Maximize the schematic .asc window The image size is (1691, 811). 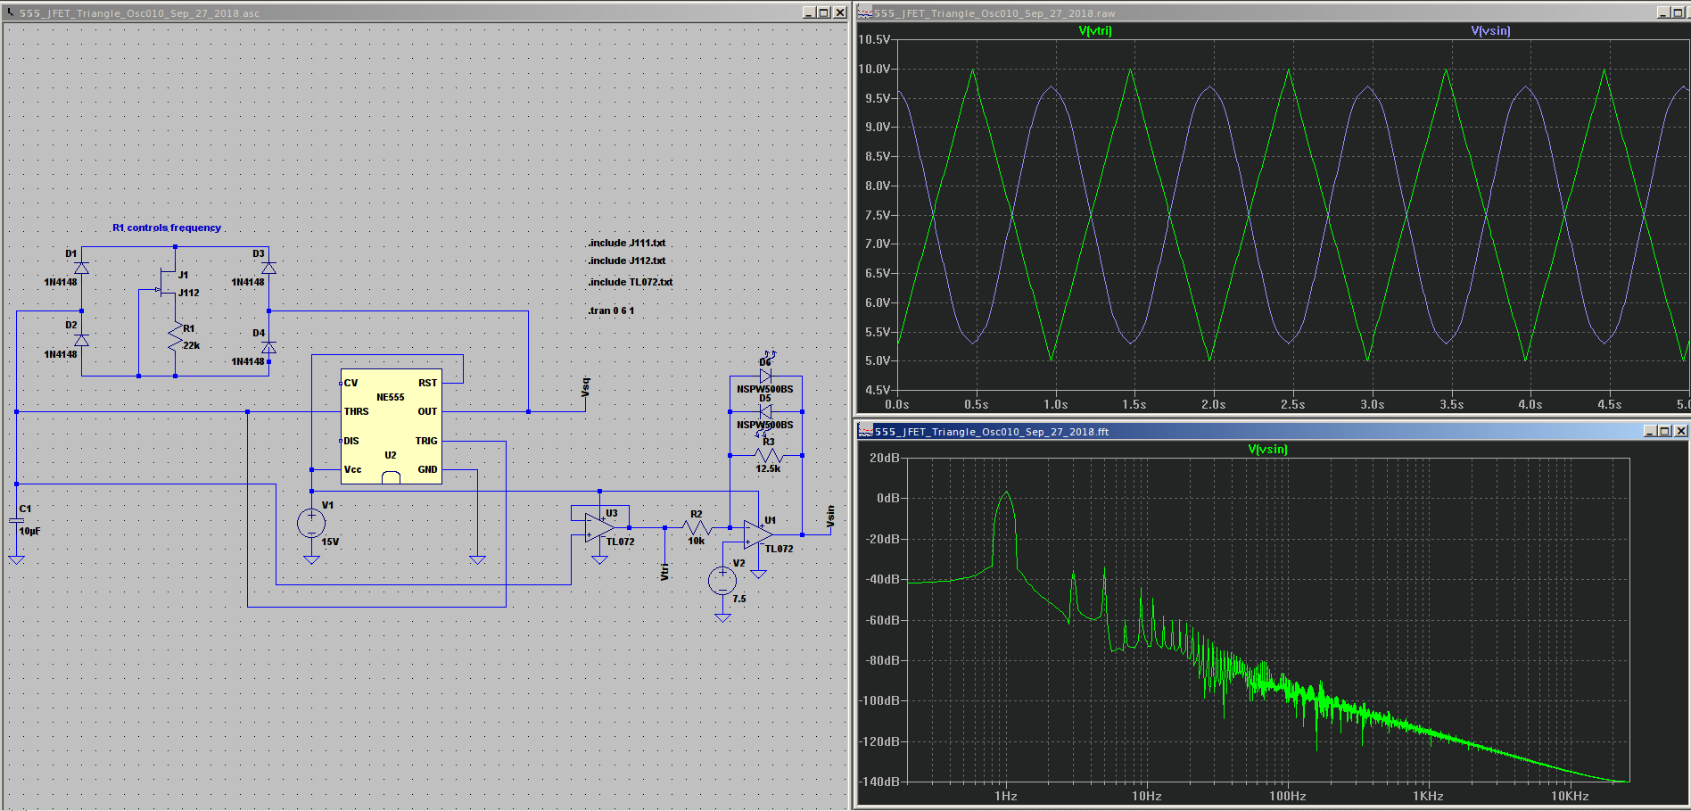tap(824, 12)
